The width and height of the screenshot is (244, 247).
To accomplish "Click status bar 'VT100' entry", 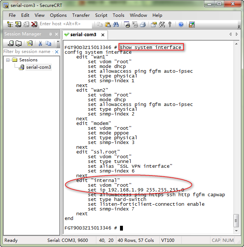I will [168, 240].
